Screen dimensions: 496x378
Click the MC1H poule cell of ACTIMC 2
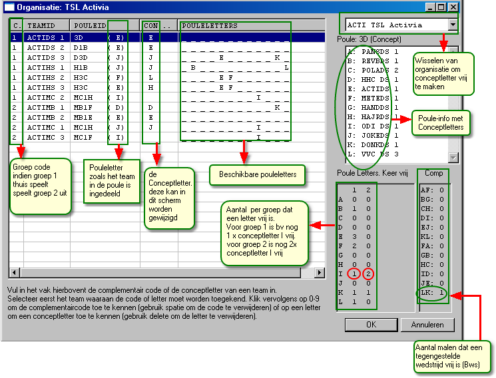(x=83, y=97)
